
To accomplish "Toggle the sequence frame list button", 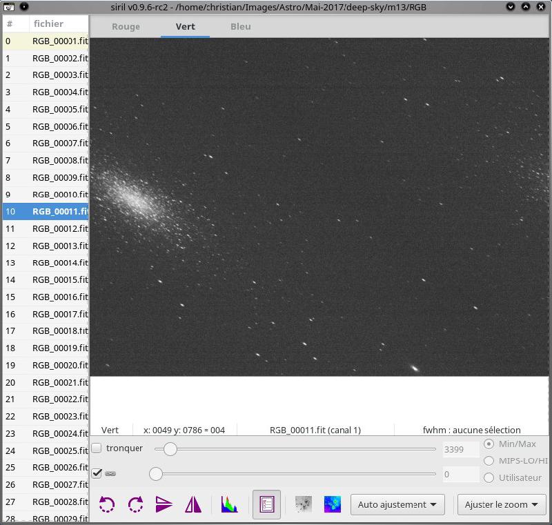I will click(266, 504).
